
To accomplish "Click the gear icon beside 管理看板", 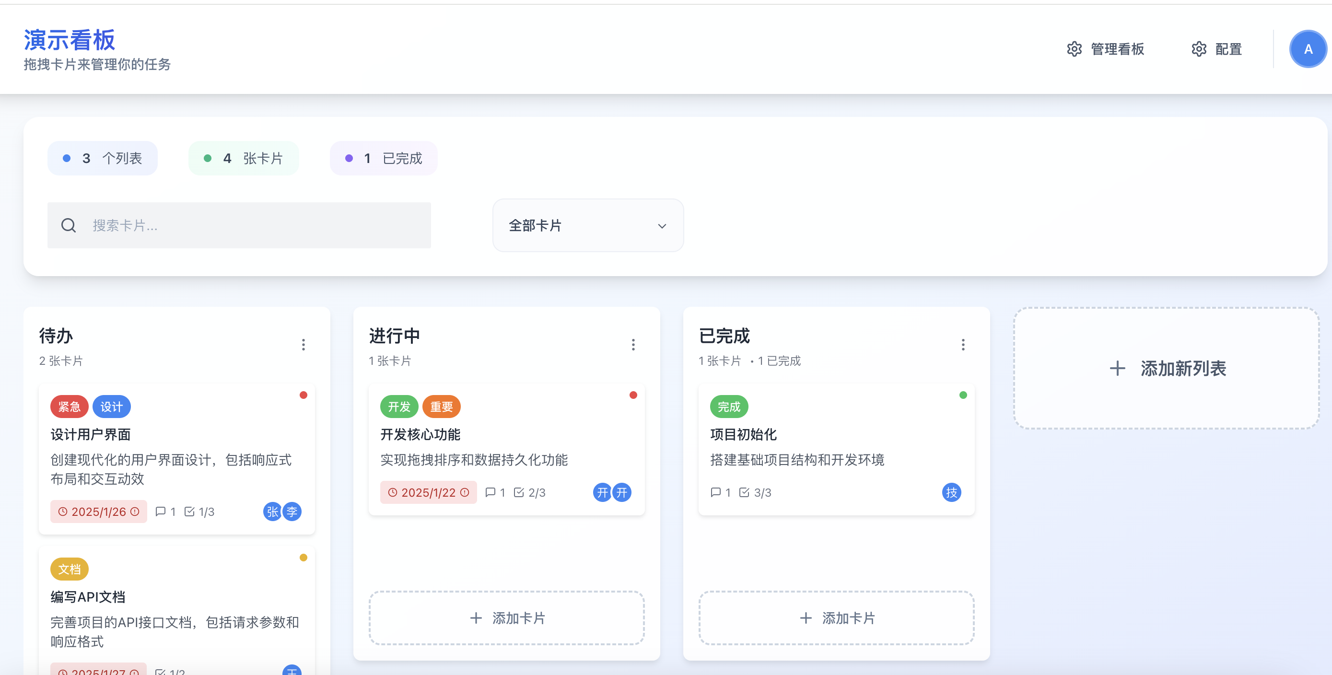I will click(x=1074, y=49).
